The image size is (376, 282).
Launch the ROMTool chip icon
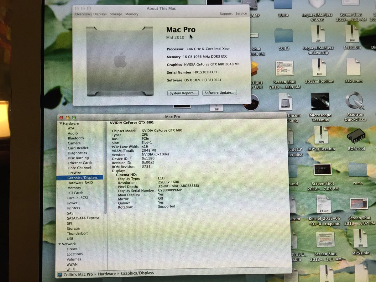356,136
